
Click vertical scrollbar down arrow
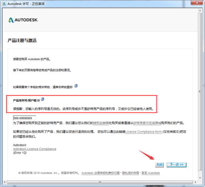(200, 178)
